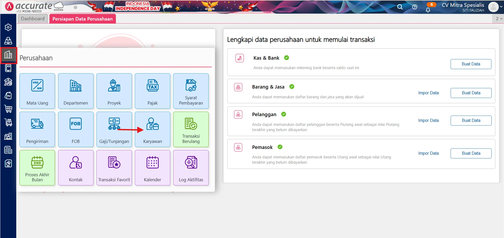Click the money bag Rp icon in sidebar
This screenshot has height=238, width=504.
(8, 95)
